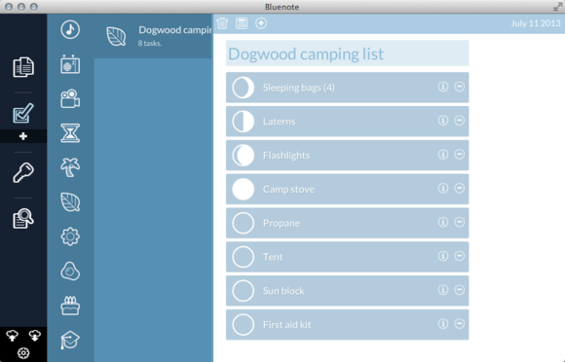565x362 pixels.
Task: Show info for Flashlights task
Action: click(443, 154)
